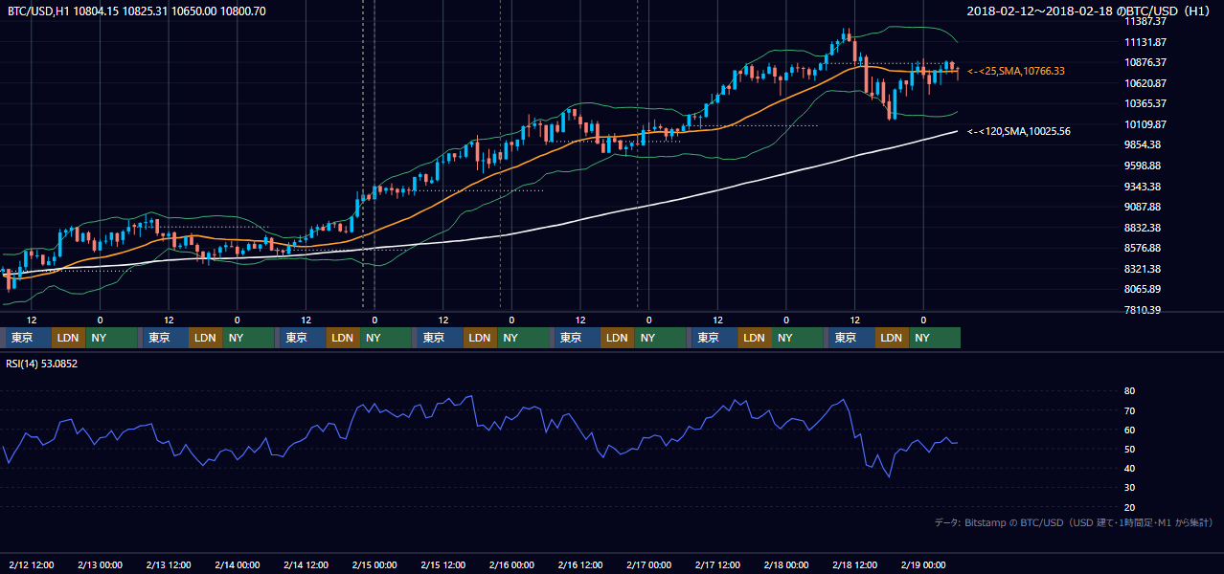Click the 2018-02-12～2018-02-18 date range title
The width and height of the screenshot is (1224, 574).
point(1090,11)
